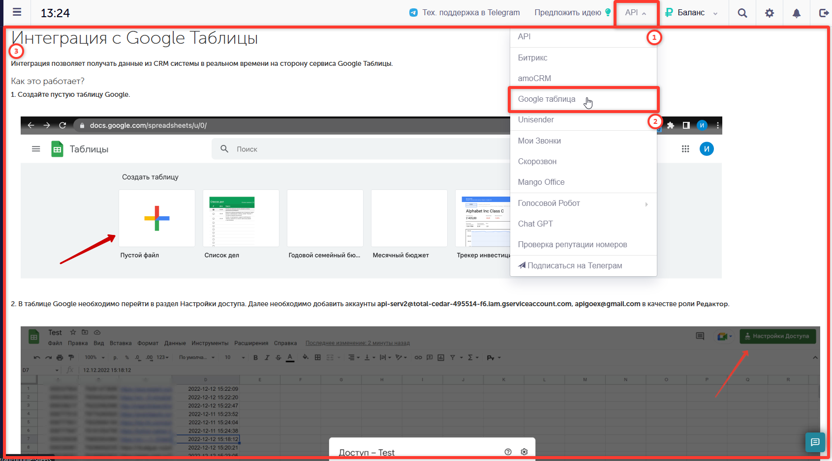Open notifications bell icon
The width and height of the screenshot is (832, 461).
click(x=796, y=13)
